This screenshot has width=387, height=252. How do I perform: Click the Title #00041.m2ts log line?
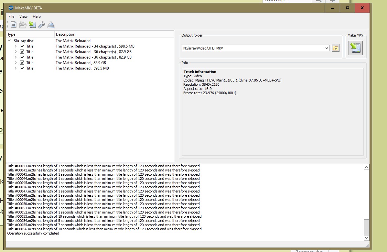pyautogui.click(x=103, y=166)
